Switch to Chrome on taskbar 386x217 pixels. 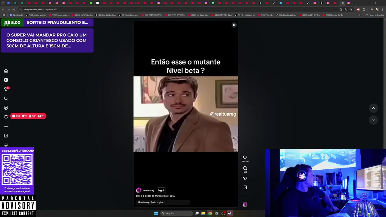click(x=210, y=213)
